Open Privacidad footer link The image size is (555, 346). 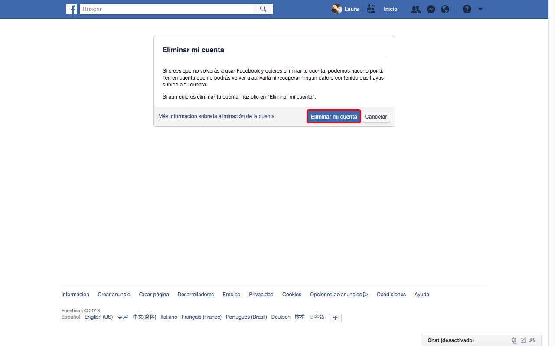[x=261, y=295]
